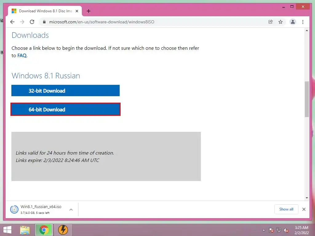Open the Chrome profile menu
The width and height of the screenshot is (315, 236).
click(293, 22)
